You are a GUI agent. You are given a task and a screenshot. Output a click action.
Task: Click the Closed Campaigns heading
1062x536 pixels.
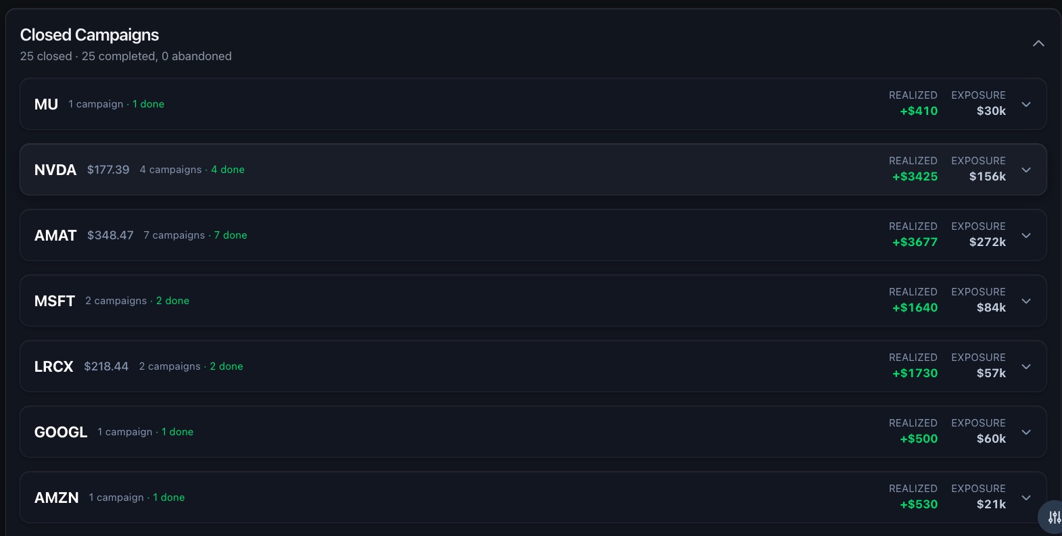(89, 34)
